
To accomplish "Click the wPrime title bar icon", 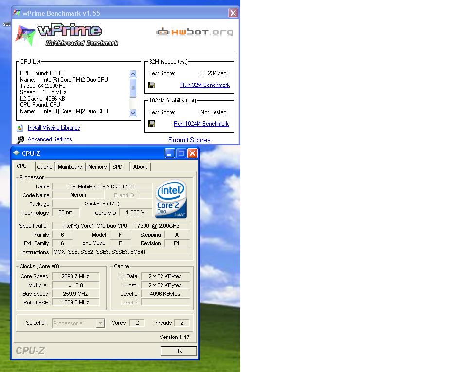I will [17, 13].
